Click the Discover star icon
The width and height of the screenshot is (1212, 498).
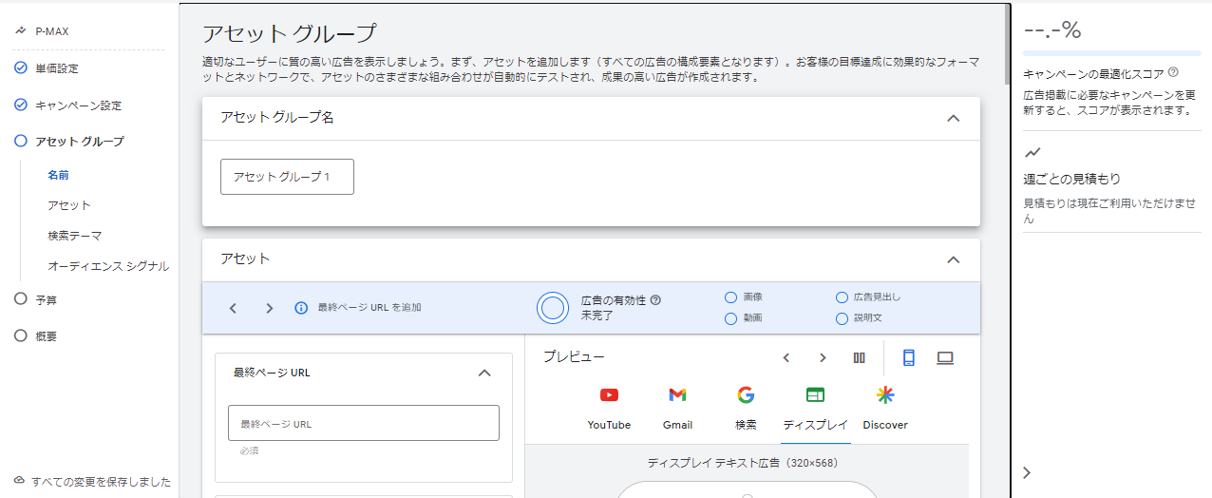coord(885,395)
